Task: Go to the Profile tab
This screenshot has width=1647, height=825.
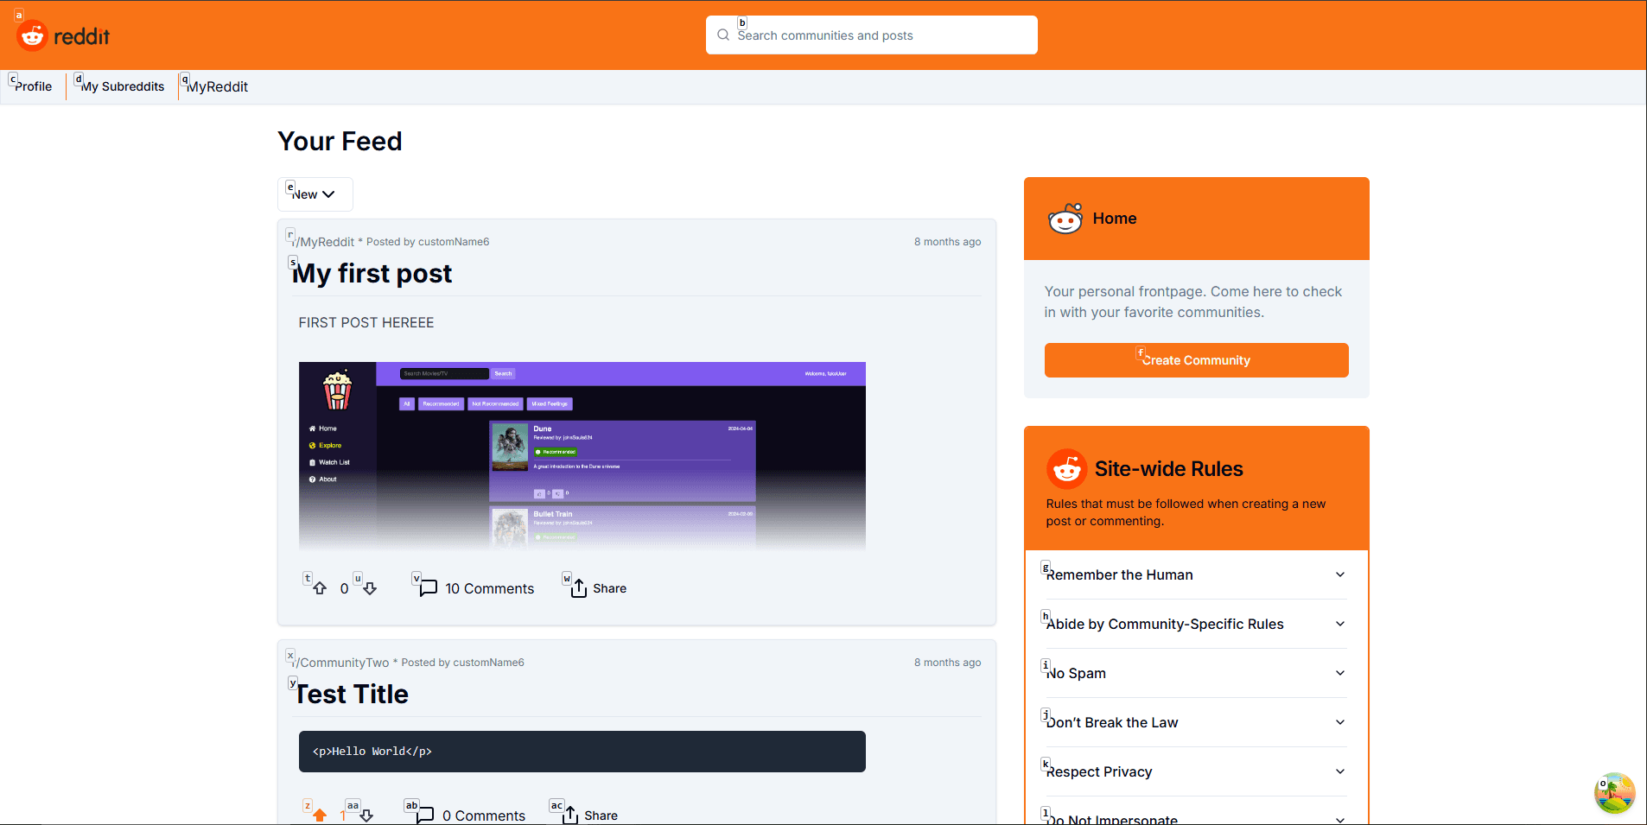Action: tap(33, 86)
